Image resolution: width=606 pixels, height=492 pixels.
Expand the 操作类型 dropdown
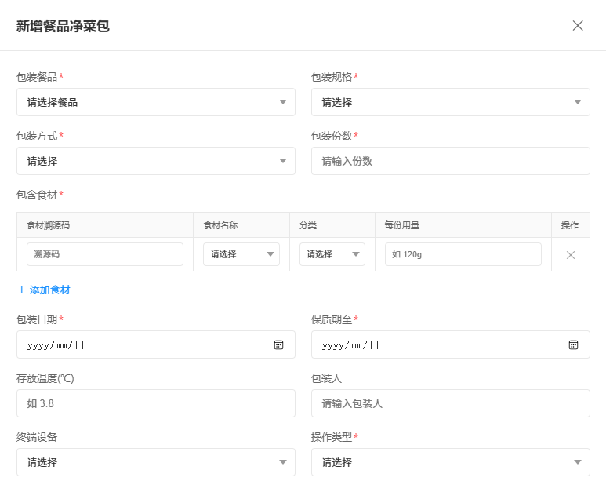pos(451,462)
